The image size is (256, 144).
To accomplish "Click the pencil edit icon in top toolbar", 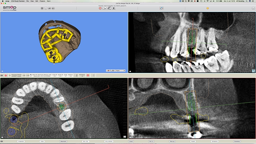I will (x=109, y=8).
